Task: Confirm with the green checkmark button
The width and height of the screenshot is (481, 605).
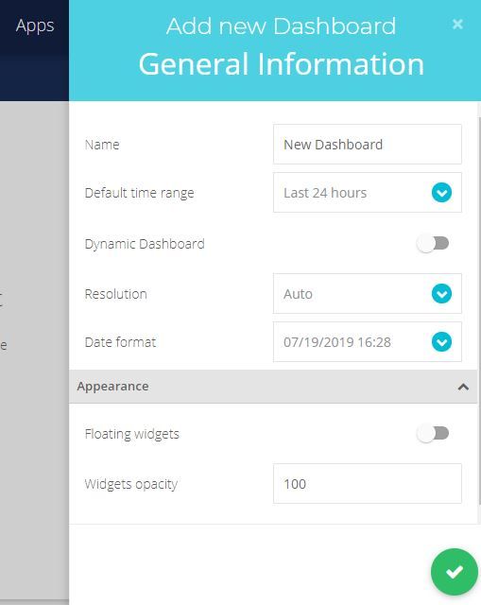Action: (454, 571)
